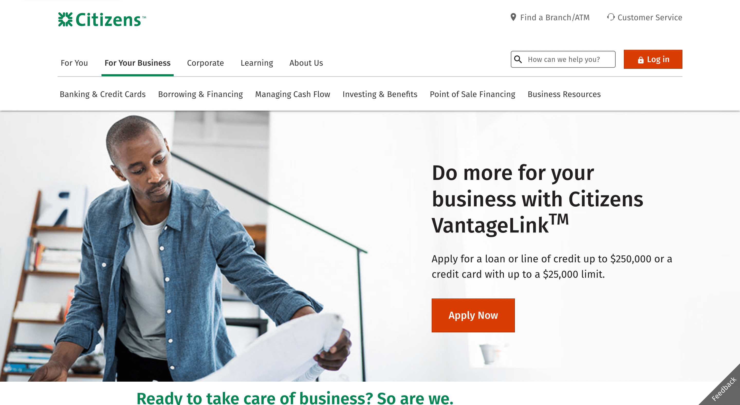740x405 pixels.
Task: Open Investing & Benefits menu
Action: [x=380, y=94]
